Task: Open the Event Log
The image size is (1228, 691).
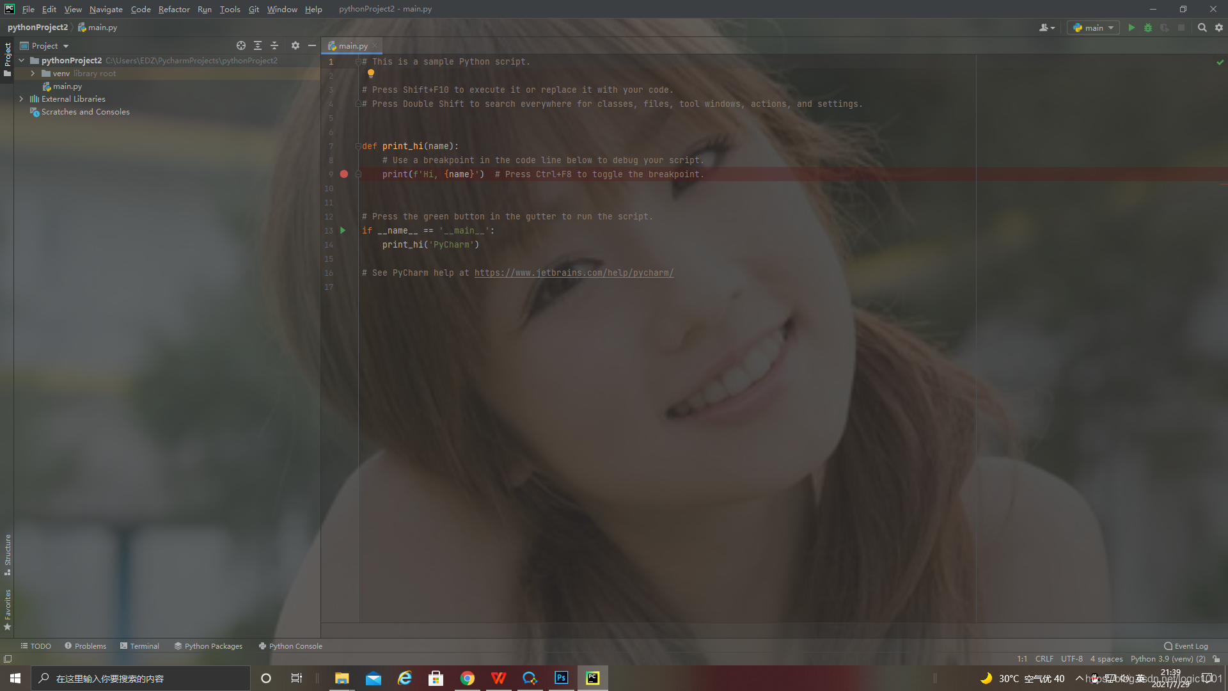Action: 1186,646
